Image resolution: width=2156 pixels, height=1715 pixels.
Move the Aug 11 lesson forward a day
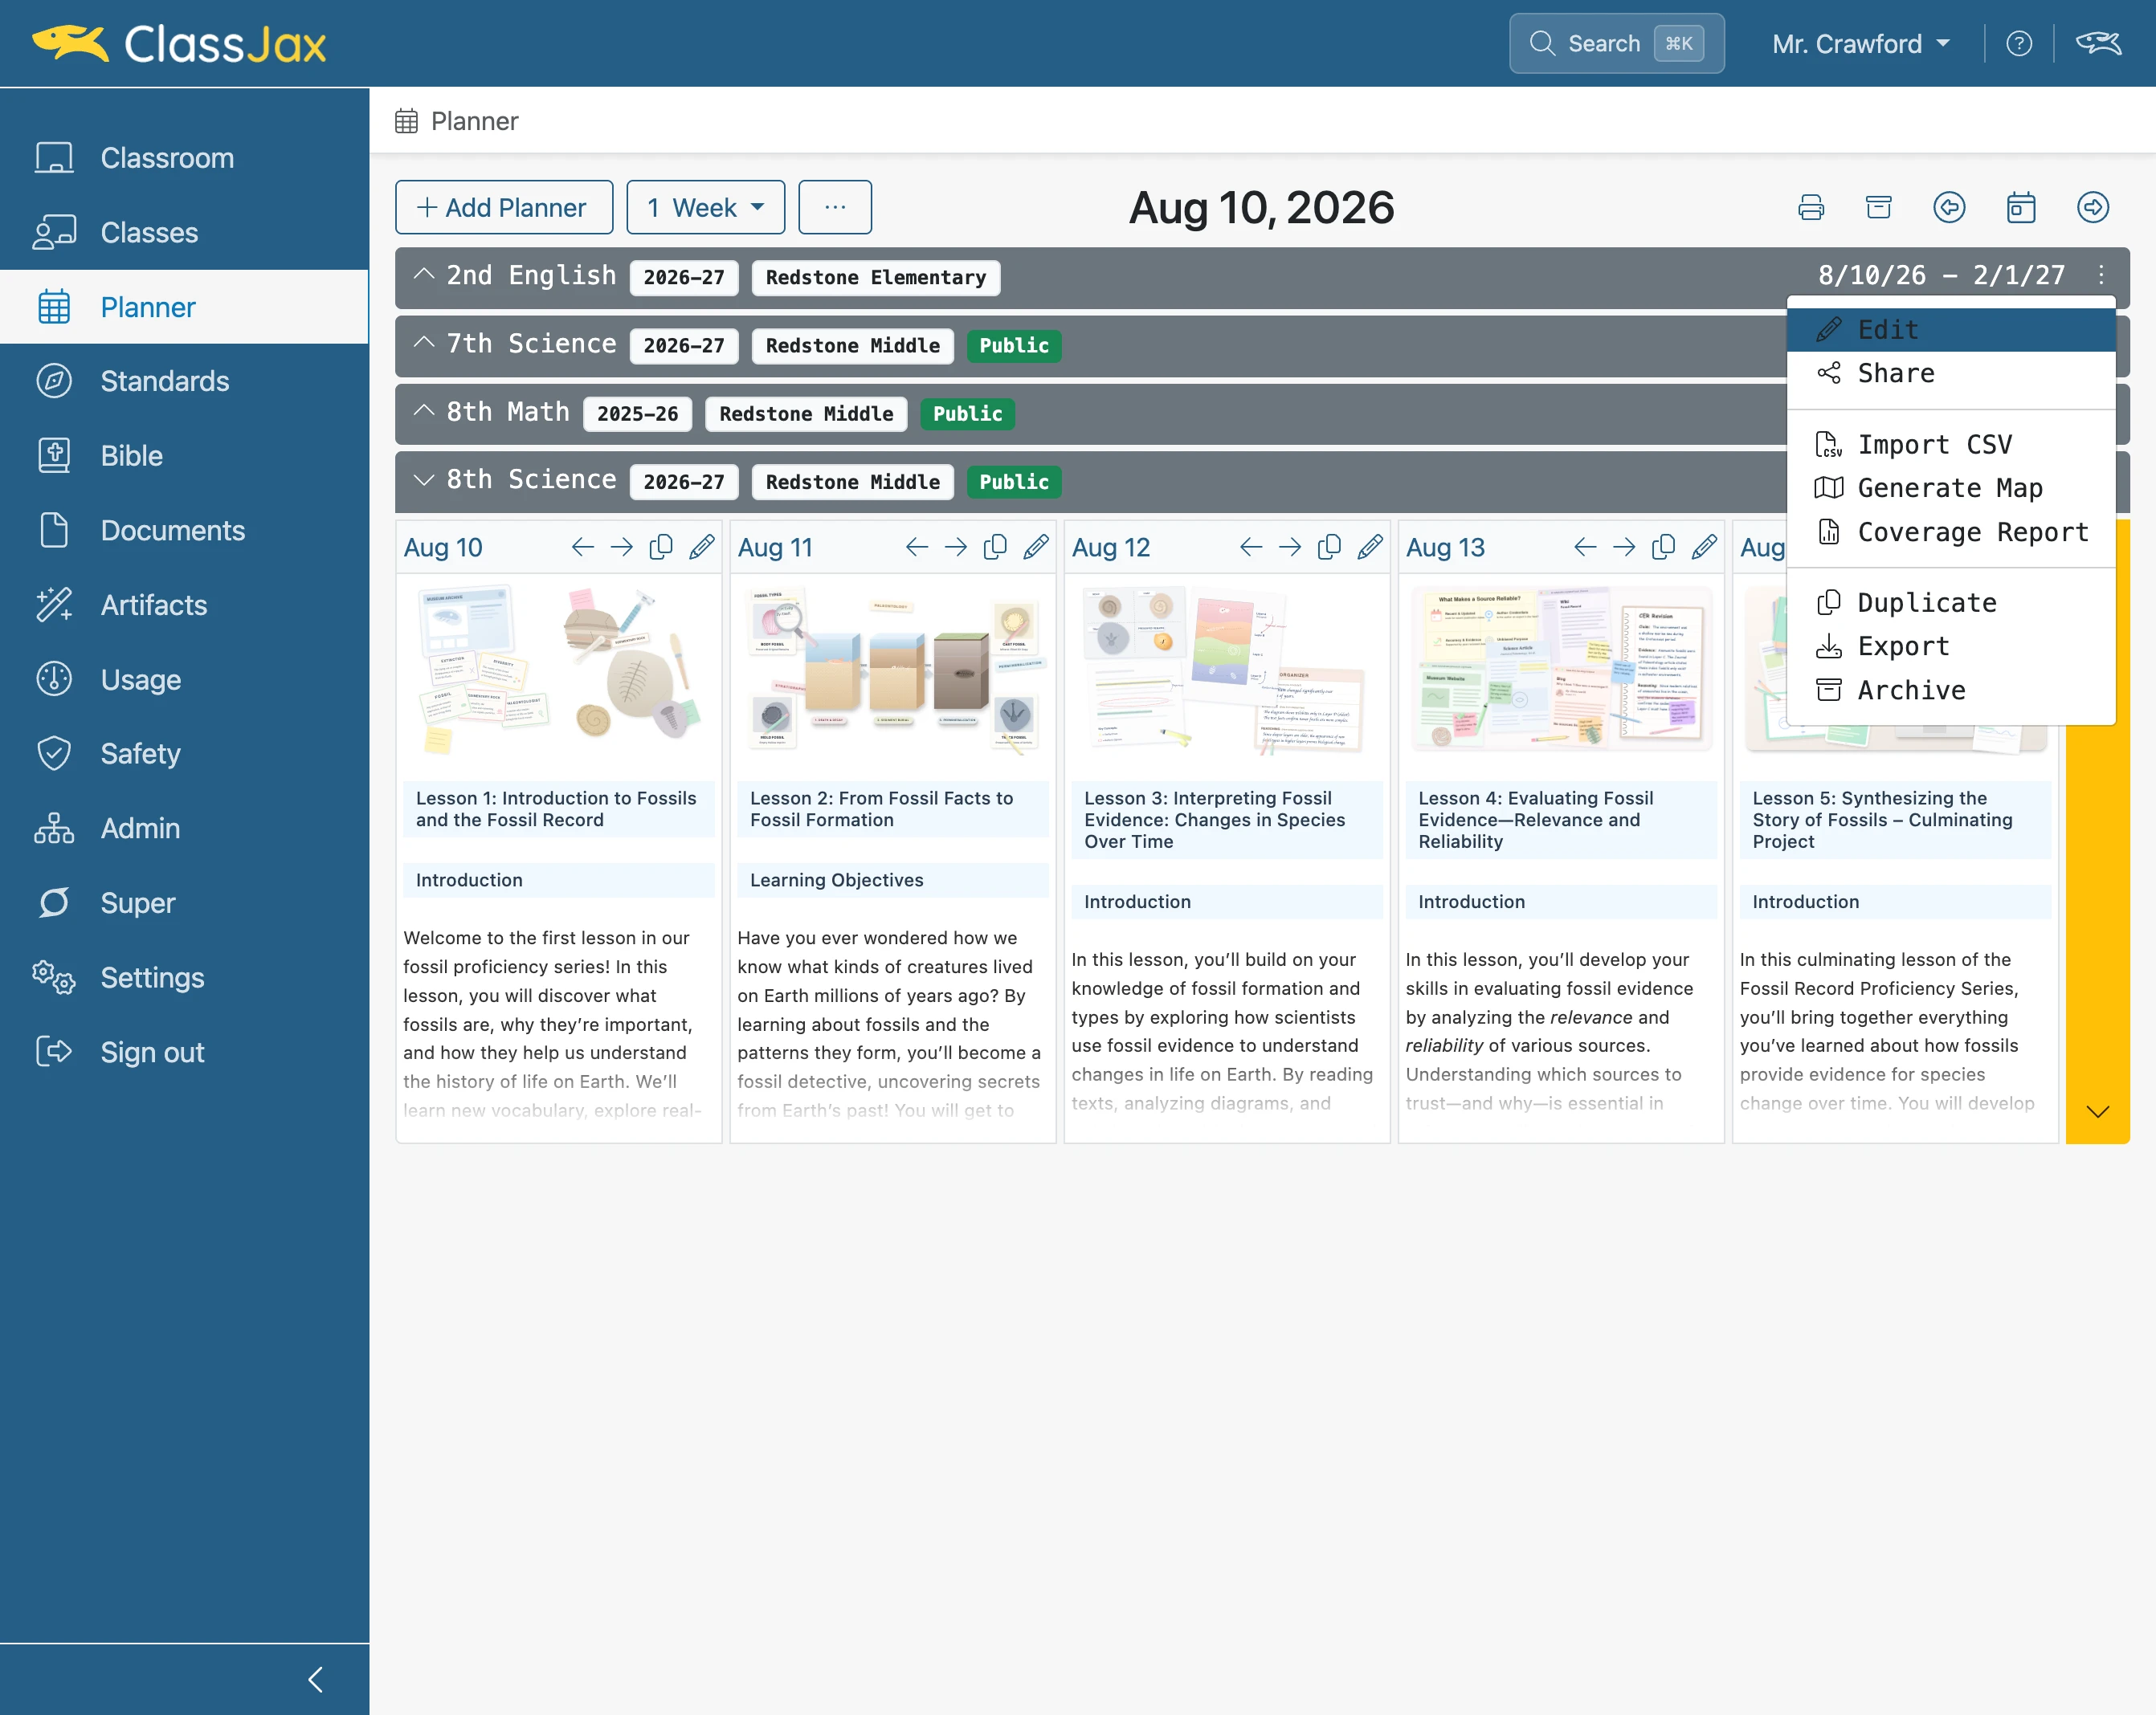point(956,548)
